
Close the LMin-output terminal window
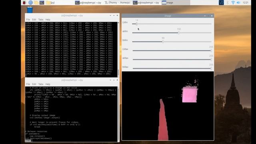click(x=117, y=16)
